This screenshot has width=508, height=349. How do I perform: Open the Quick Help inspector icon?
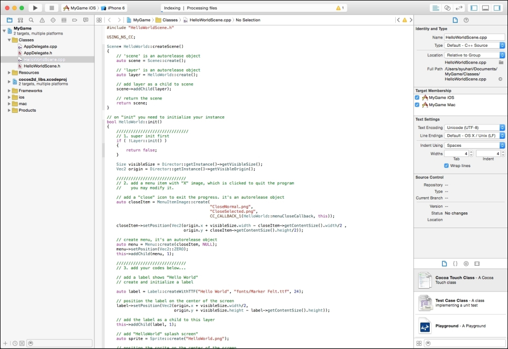point(466,20)
